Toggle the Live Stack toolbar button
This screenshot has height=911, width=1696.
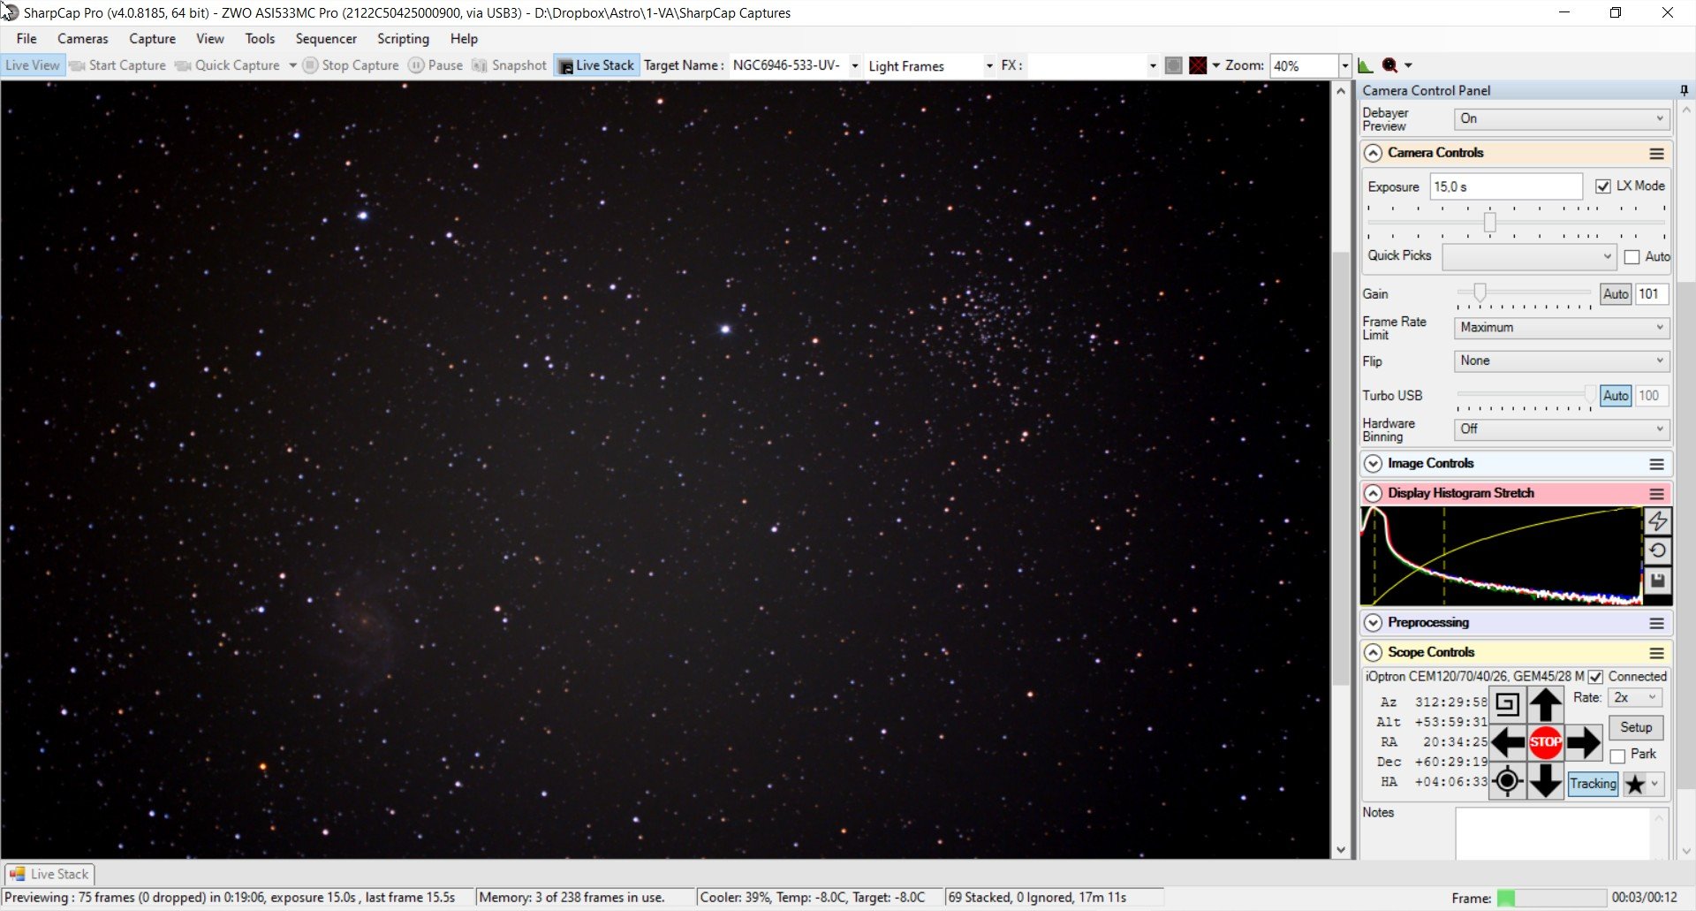pos(597,65)
